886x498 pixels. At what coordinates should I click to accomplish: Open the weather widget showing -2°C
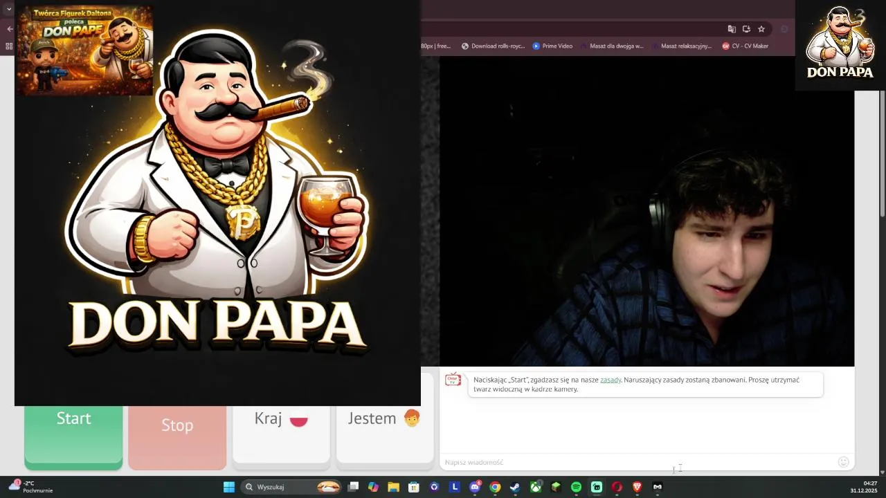(x=30, y=487)
